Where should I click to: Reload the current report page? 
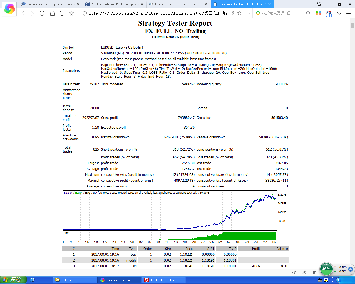click(42, 13)
